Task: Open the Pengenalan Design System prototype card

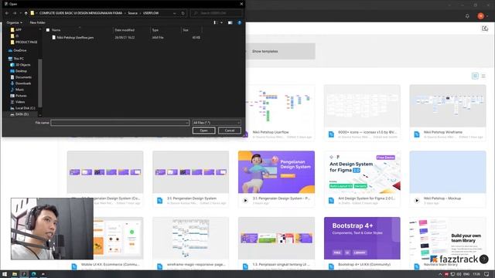Action: [276, 178]
